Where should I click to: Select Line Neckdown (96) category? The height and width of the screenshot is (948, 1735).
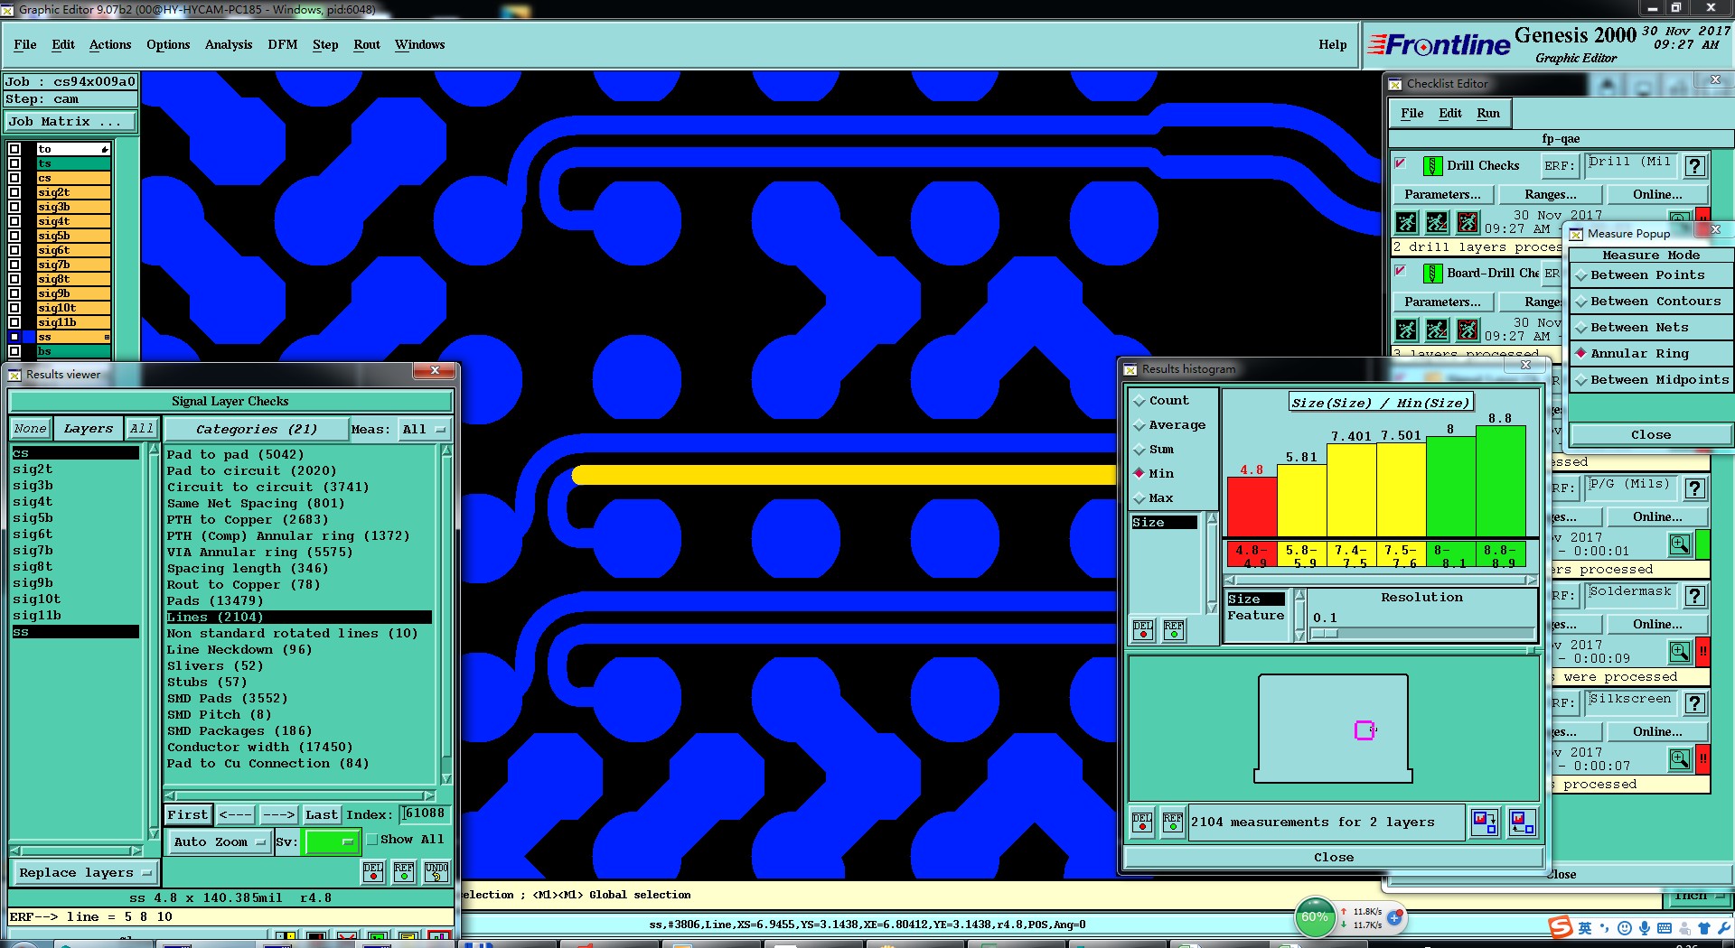[x=239, y=650]
